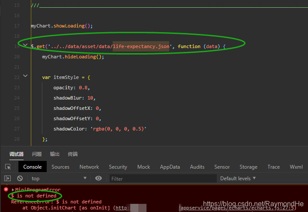Open the Storage tab
308x212 pixels.
(x=248, y=167)
